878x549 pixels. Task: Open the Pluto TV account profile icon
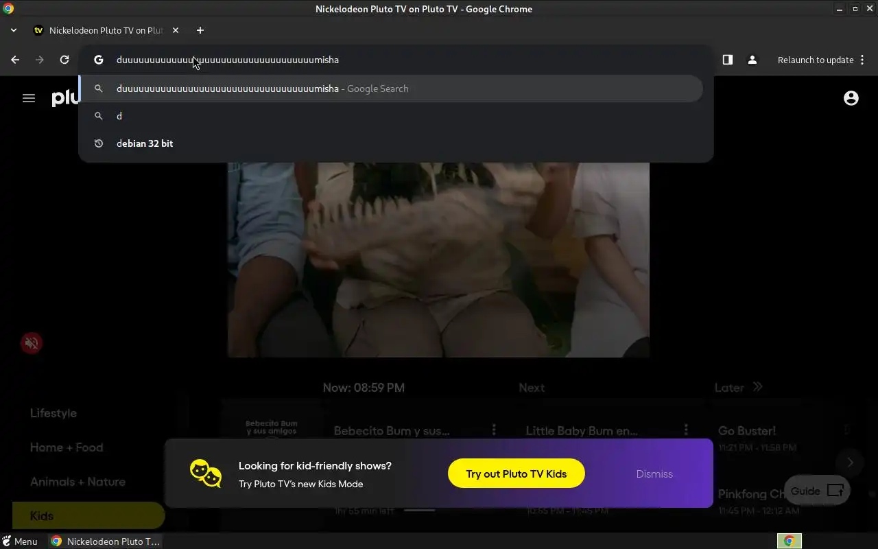pos(851,98)
